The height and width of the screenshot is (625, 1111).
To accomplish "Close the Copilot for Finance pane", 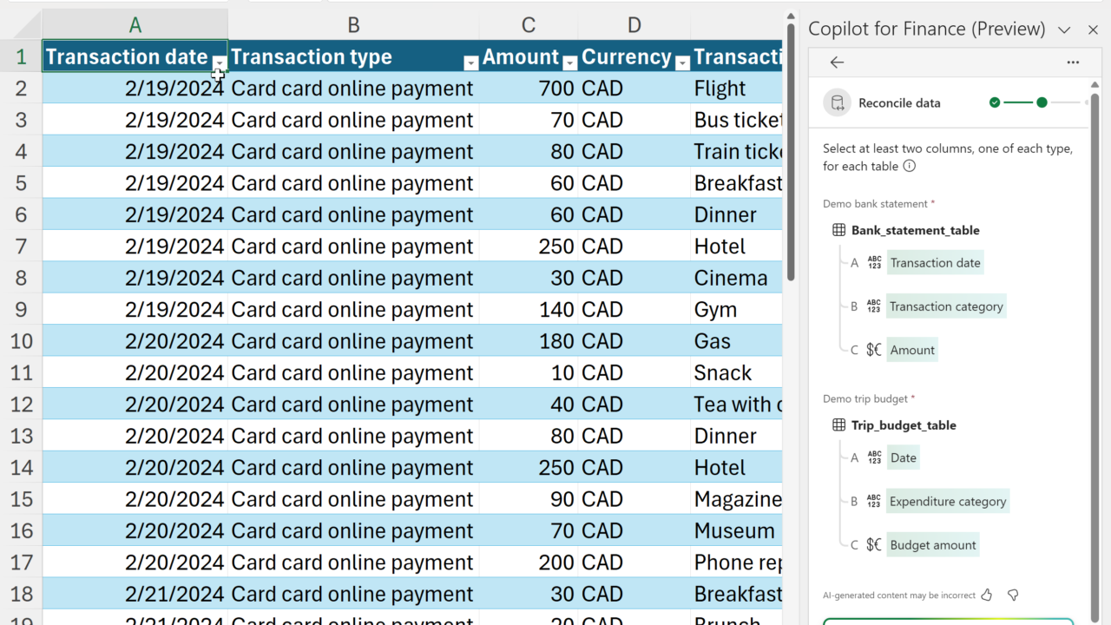I will tap(1093, 30).
